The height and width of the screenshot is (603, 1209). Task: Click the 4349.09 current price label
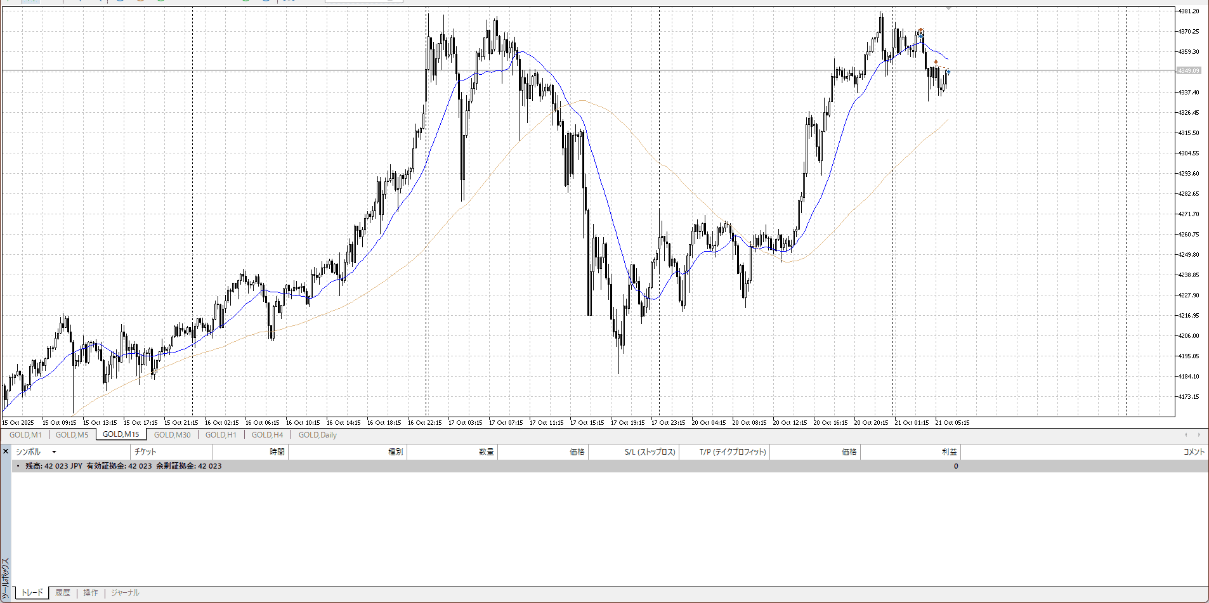[1188, 70]
